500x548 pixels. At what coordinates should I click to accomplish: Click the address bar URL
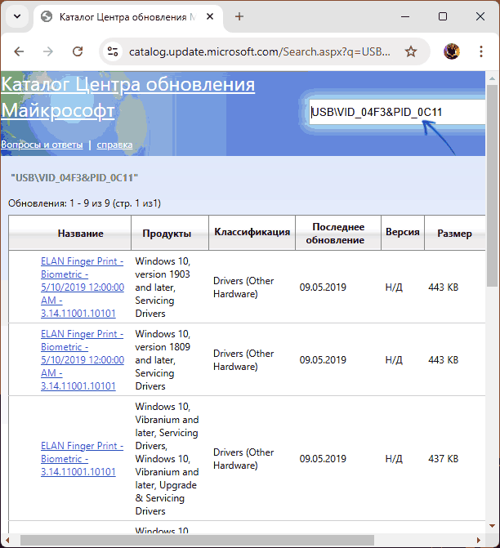pos(260,51)
